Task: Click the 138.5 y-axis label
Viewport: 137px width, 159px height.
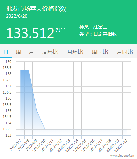Action: (x=7, y=68)
